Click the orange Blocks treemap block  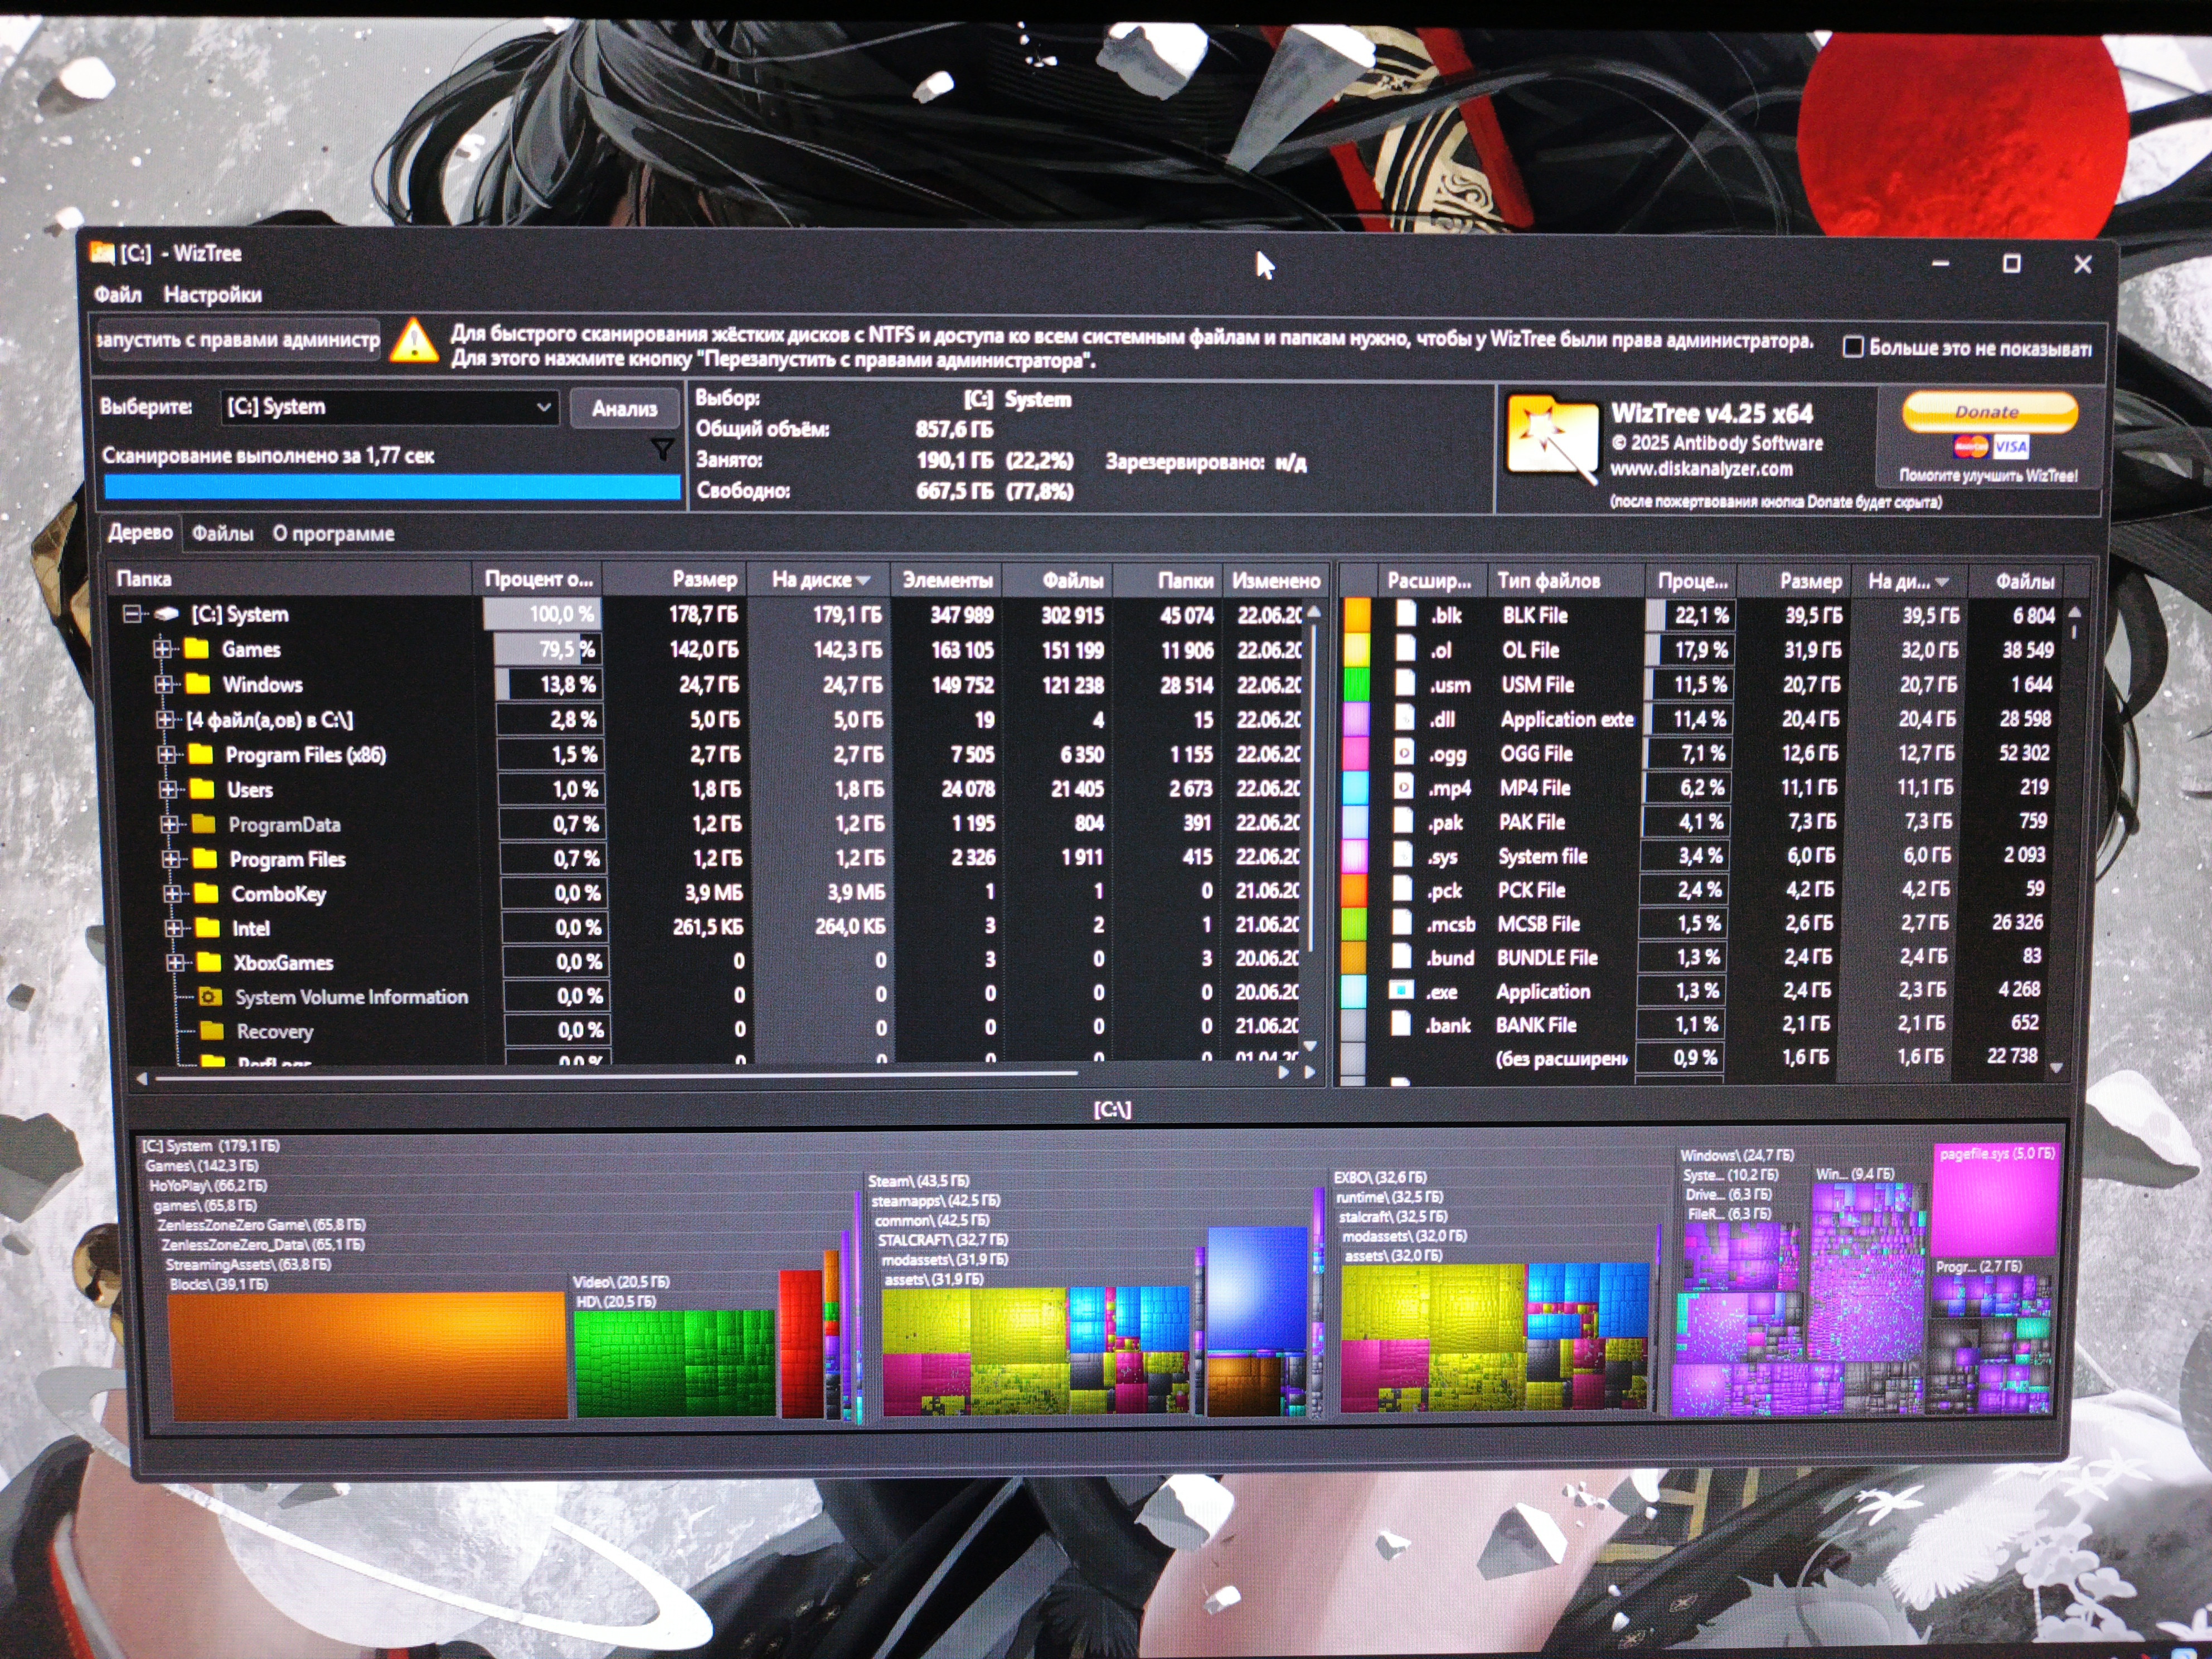pyautogui.click(x=367, y=1355)
